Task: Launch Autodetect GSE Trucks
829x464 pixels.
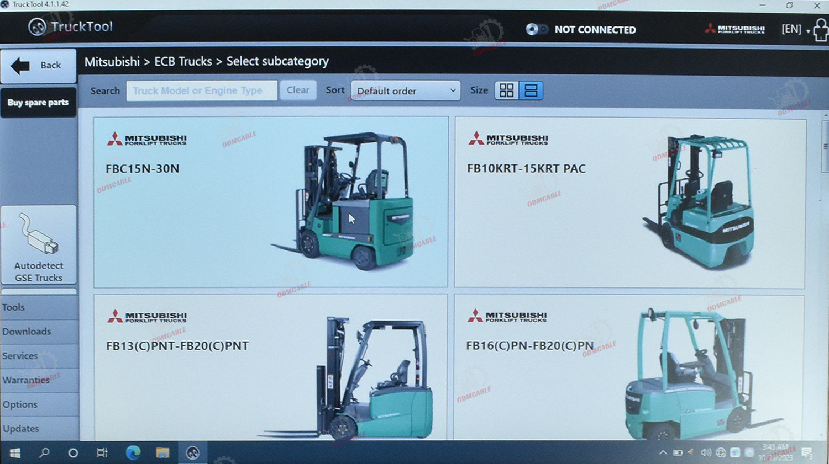Action: click(39, 246)
